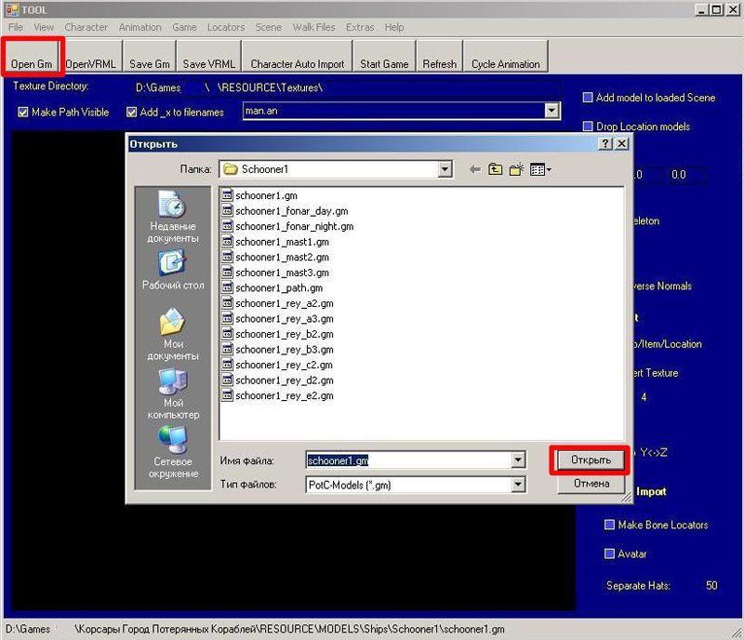Open the File menu
This screenshot has height=640, width=744.
coord(16,27)
